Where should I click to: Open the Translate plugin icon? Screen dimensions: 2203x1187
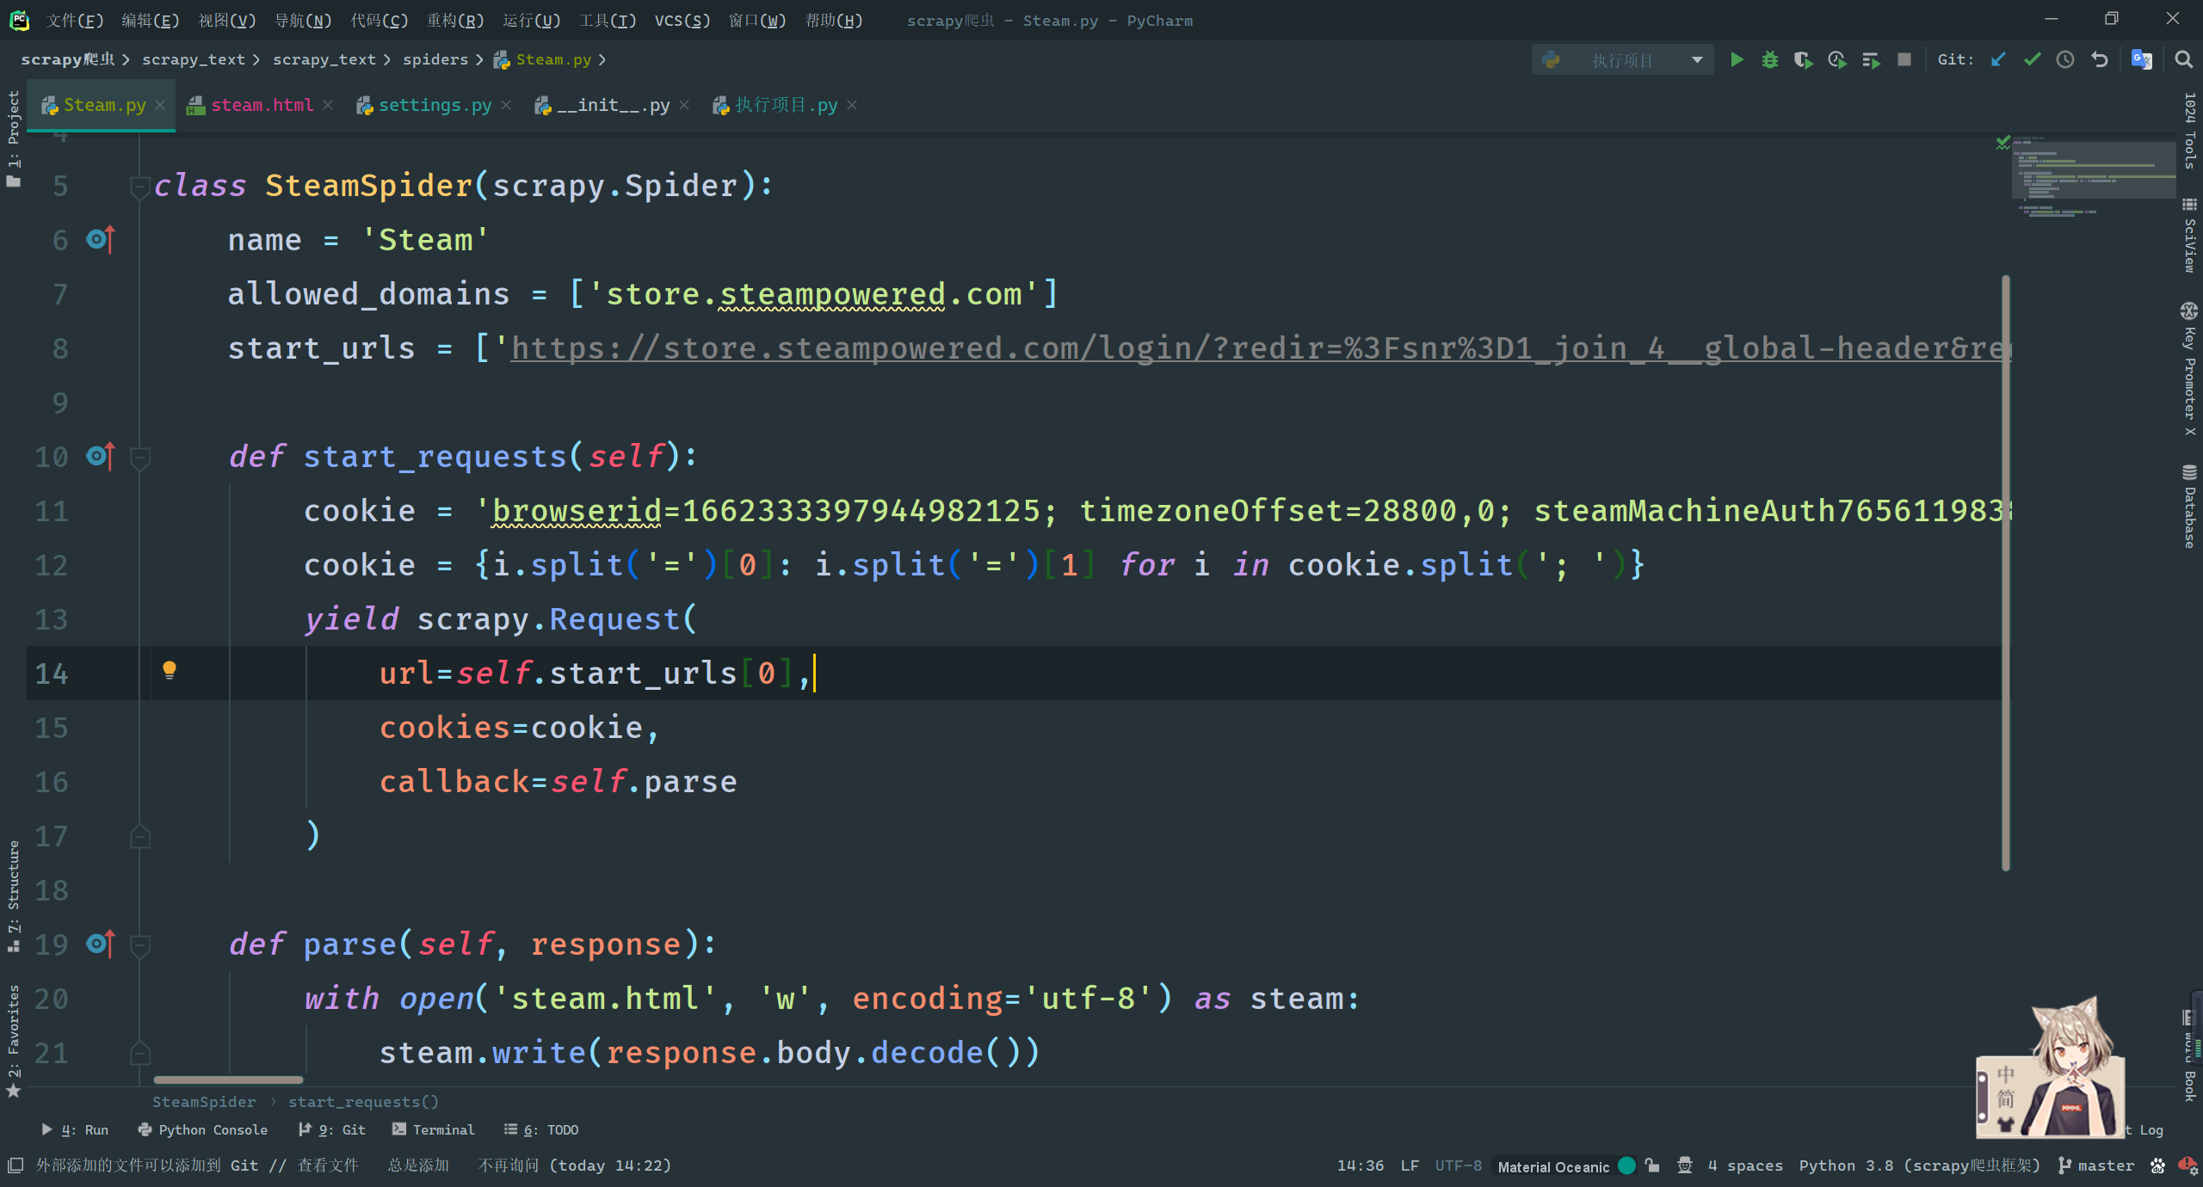tap(2141, 59)
